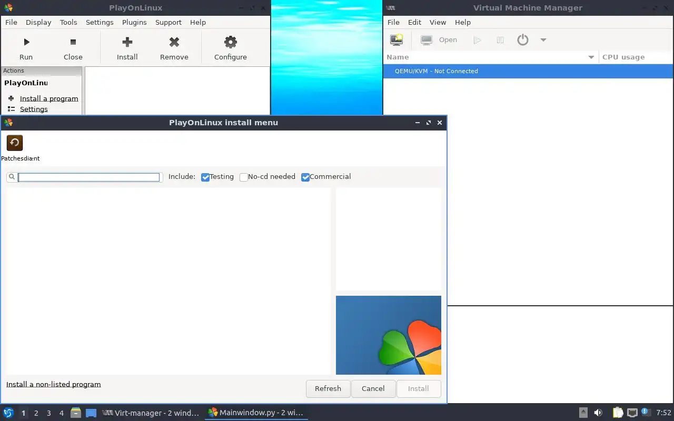Screen dimensions: 674x421
Task: Click the Close (stop) toolbar icon in PlayOnLinux
Action: [73, 42]
